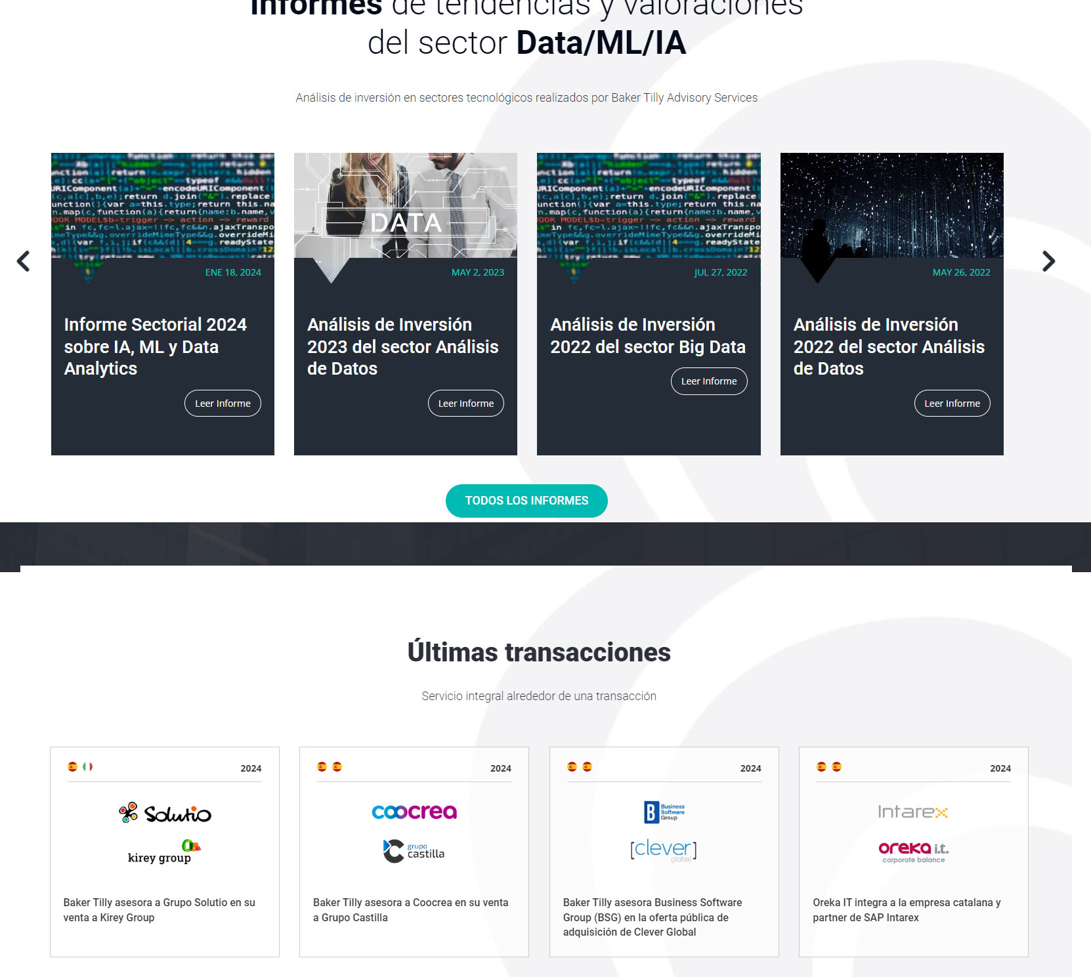
Task: Click 2024 year on the Coocrea card
Action: coord(501,768)
